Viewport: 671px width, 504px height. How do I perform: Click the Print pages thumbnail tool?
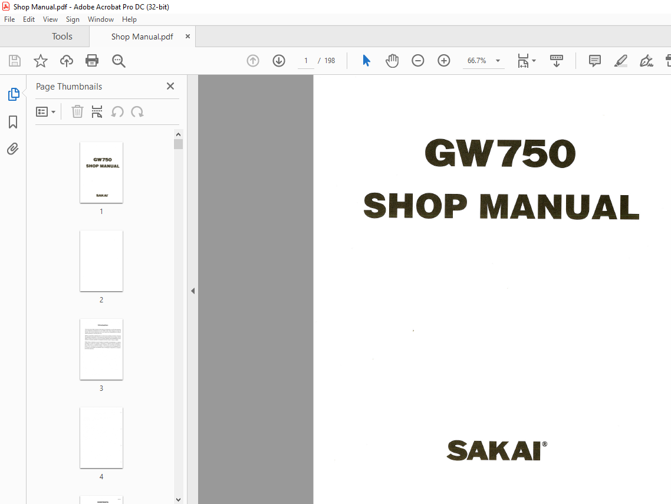pyautogui.click(x=97, y=111)
